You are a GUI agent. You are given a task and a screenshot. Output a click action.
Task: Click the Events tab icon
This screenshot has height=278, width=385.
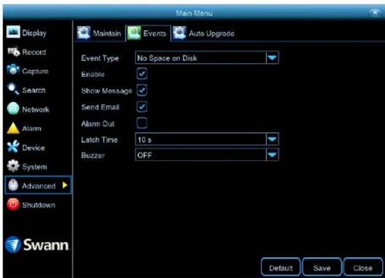134,33
